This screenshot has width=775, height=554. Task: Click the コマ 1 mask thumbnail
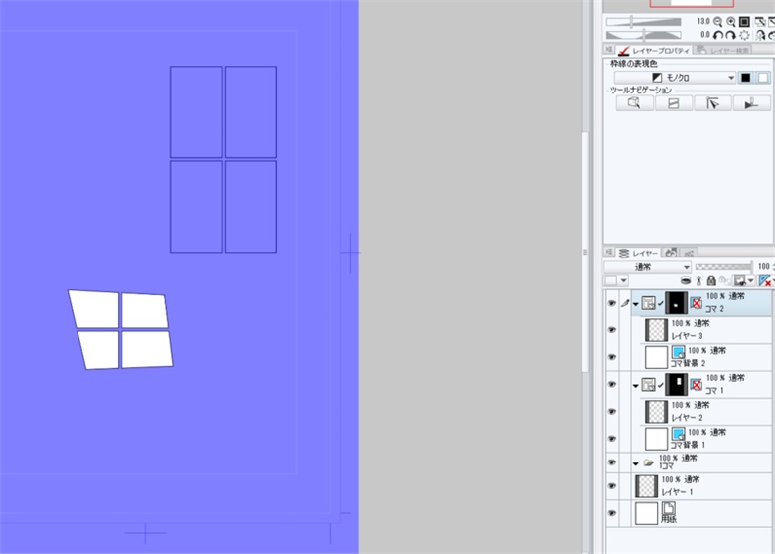coord(676,384)
